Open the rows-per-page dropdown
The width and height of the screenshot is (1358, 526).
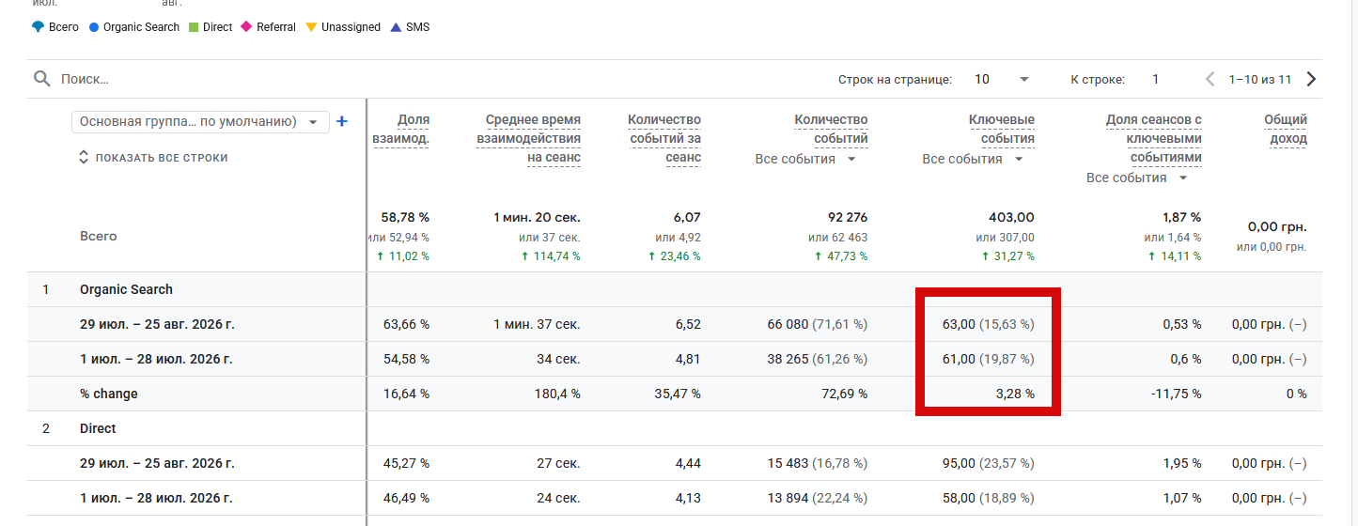1002,80
